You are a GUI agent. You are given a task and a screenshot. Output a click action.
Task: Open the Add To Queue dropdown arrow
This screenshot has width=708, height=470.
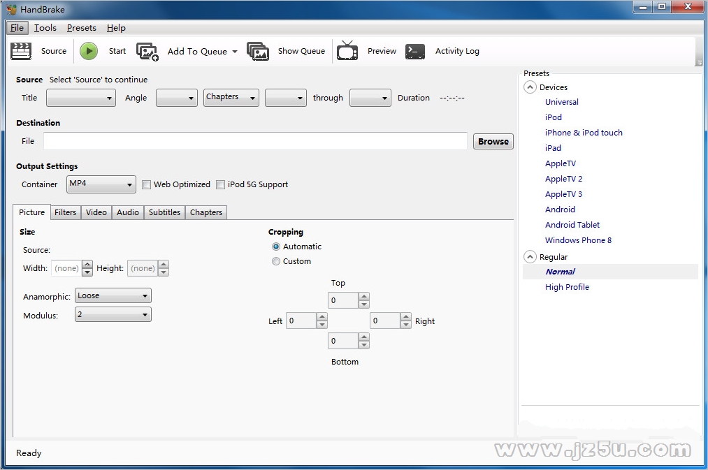pyautogui.click(x=235, y=52)
